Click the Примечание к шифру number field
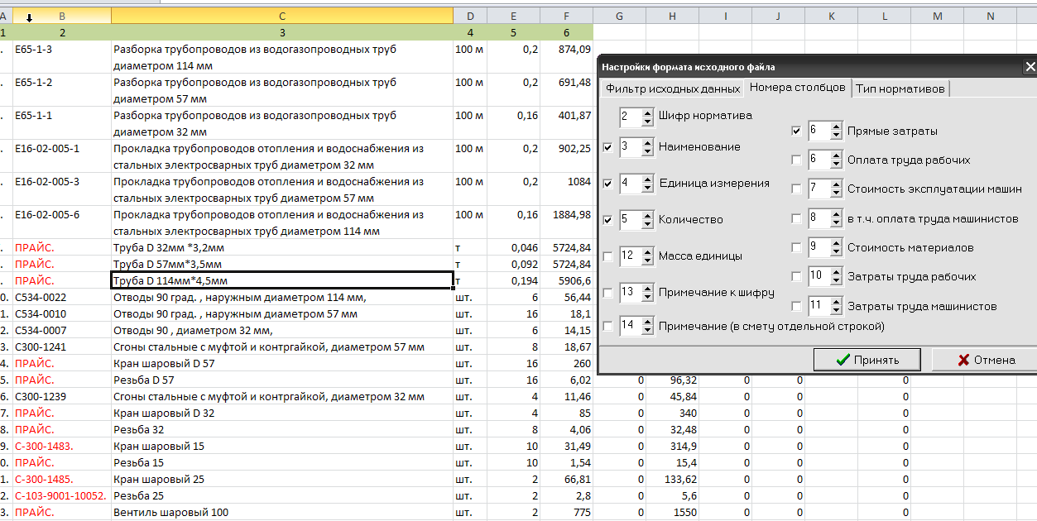Viewport: 1037px width, 521px height. [x=628, y=292]
